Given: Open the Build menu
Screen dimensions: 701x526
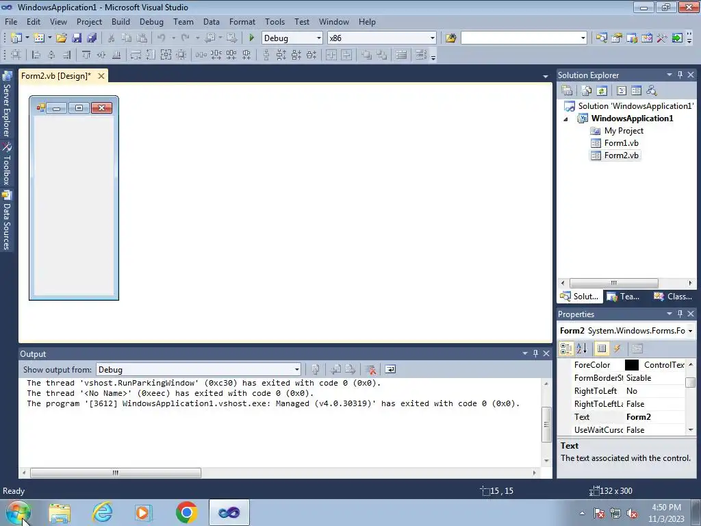Looking at the screenshot, I should point(120,22).
